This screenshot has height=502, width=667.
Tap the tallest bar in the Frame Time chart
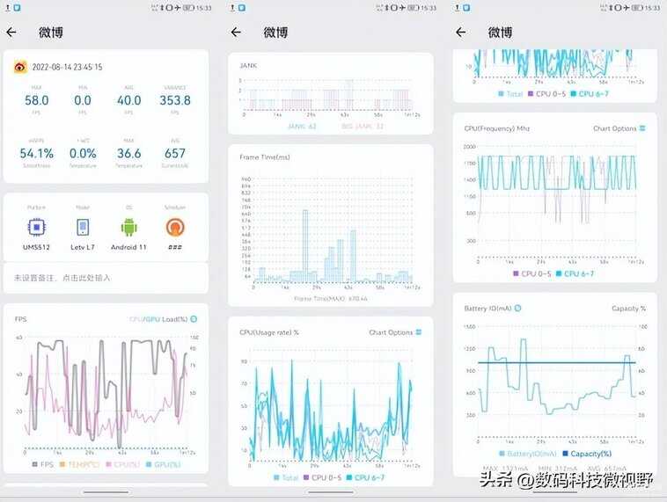pos(305,246)
